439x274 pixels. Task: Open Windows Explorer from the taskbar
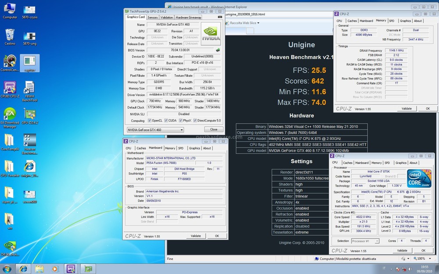pos(39,269)
